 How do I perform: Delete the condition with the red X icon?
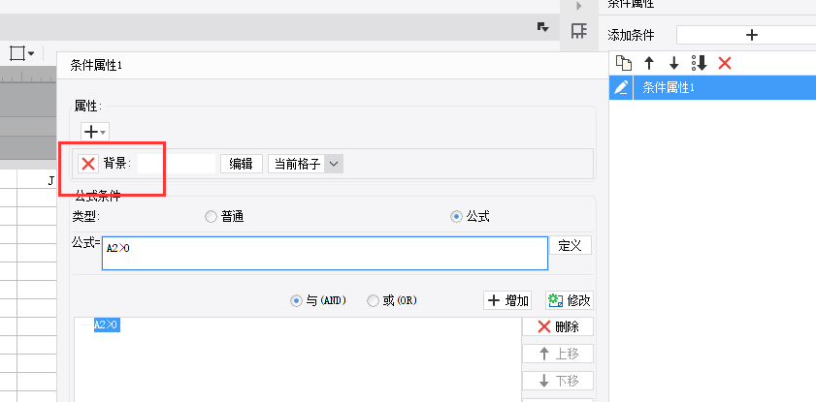[724, 63]
